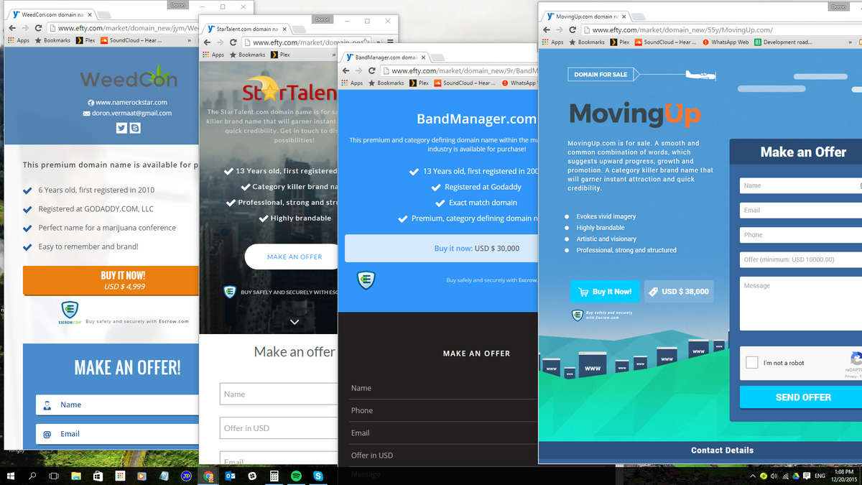862x485 pixels.
Task: Go back in the WeedCon browser window
Action: 11,28
